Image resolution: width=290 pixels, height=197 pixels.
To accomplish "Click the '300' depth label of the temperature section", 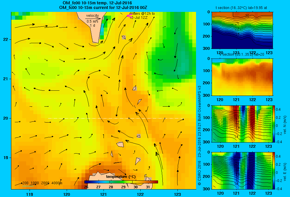I will (x=206, y=48).
